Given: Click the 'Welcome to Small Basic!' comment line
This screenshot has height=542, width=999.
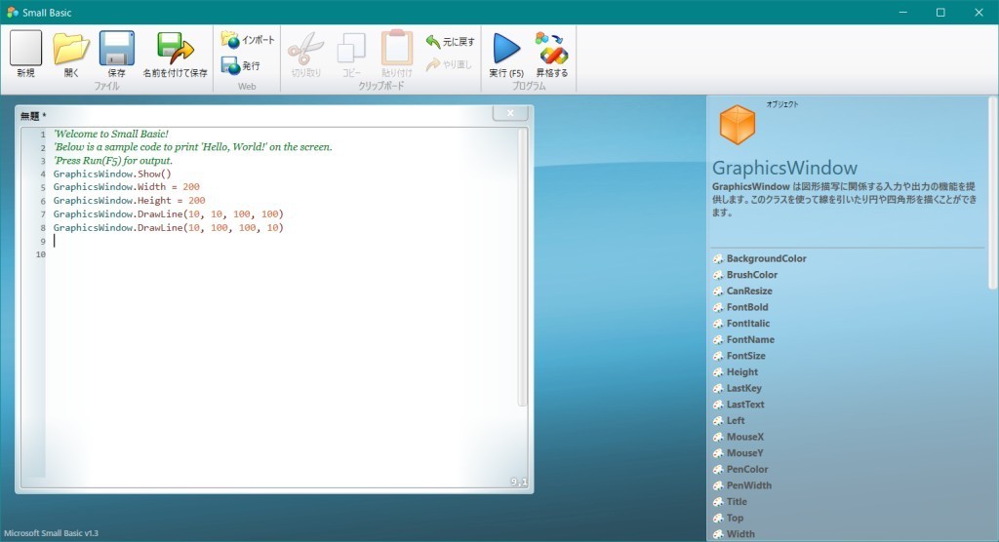Looking at the screenshot, I should [x=111, y=134].
